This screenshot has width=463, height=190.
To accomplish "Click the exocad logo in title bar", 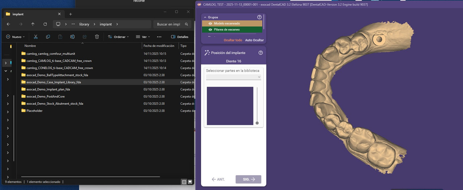I will click(x=199, y=4).
